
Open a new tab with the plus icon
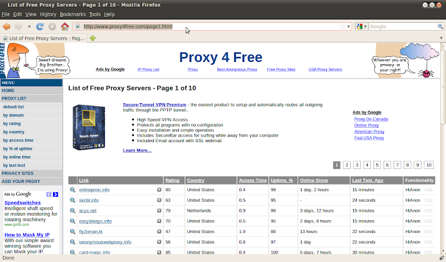click(x=93, y=38)
